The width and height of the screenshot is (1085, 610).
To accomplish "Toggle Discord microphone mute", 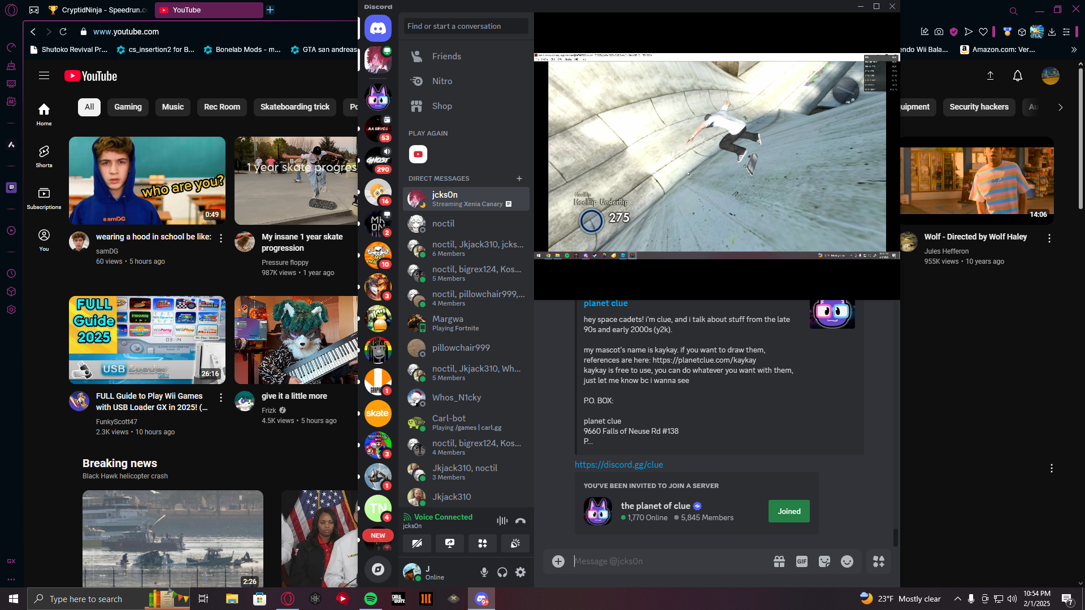I will [x=484, y=572].
